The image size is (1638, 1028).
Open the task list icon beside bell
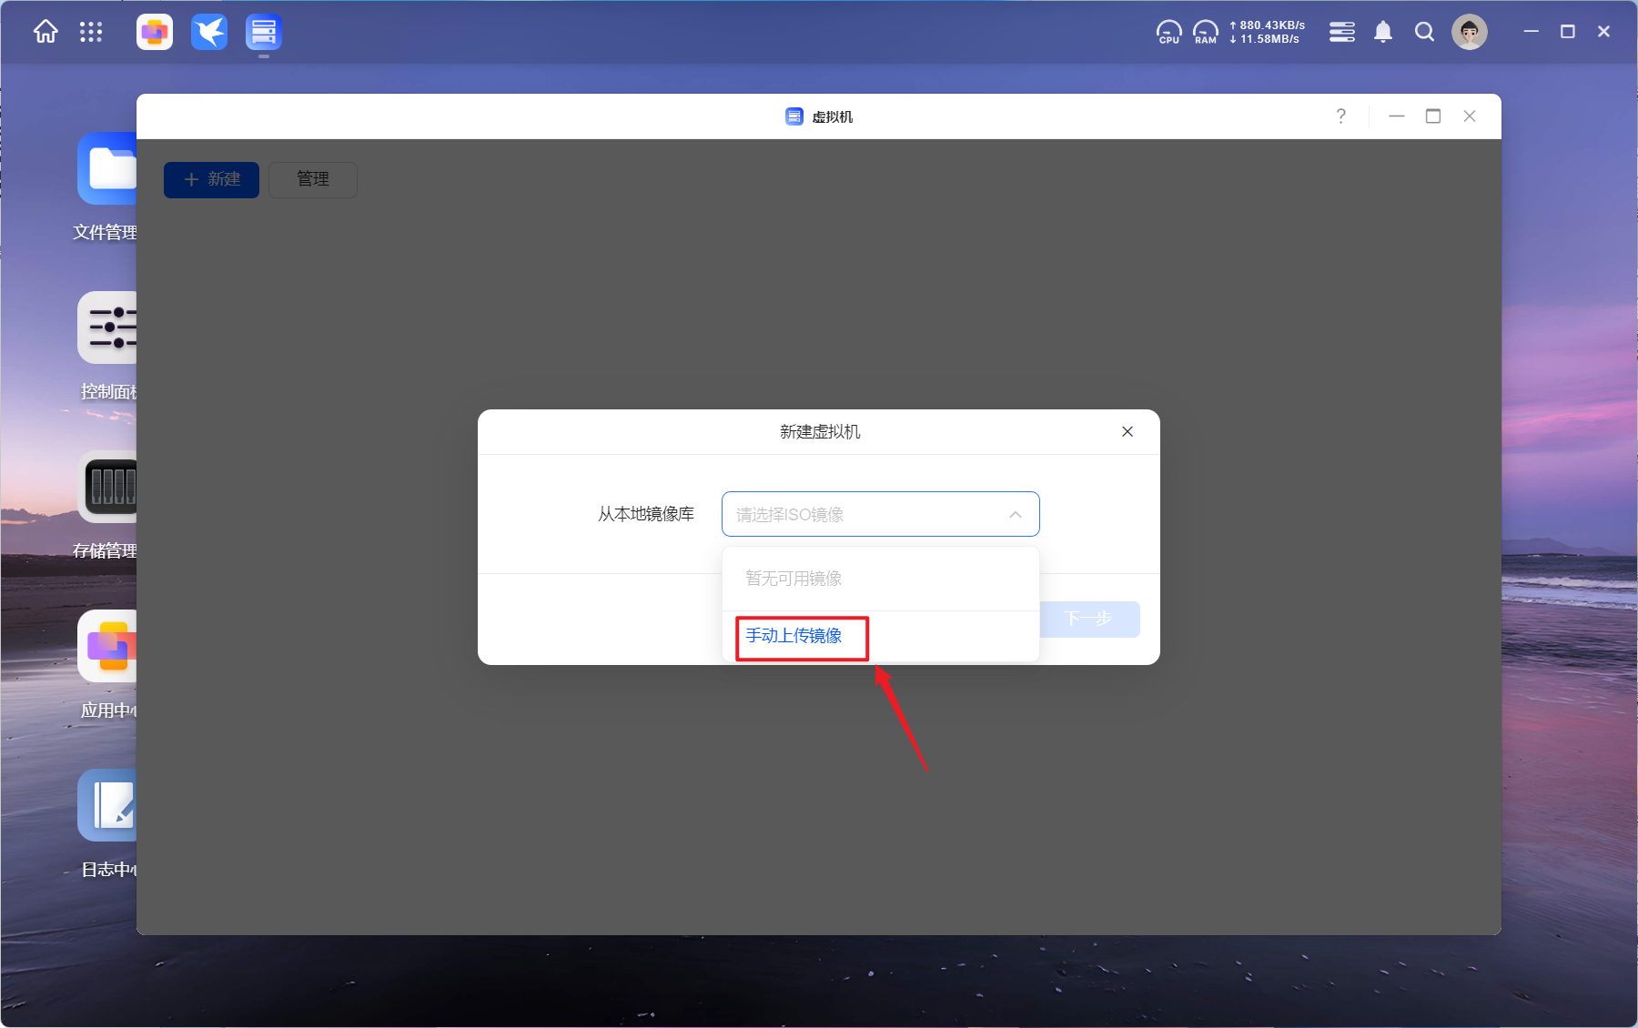1341,33
